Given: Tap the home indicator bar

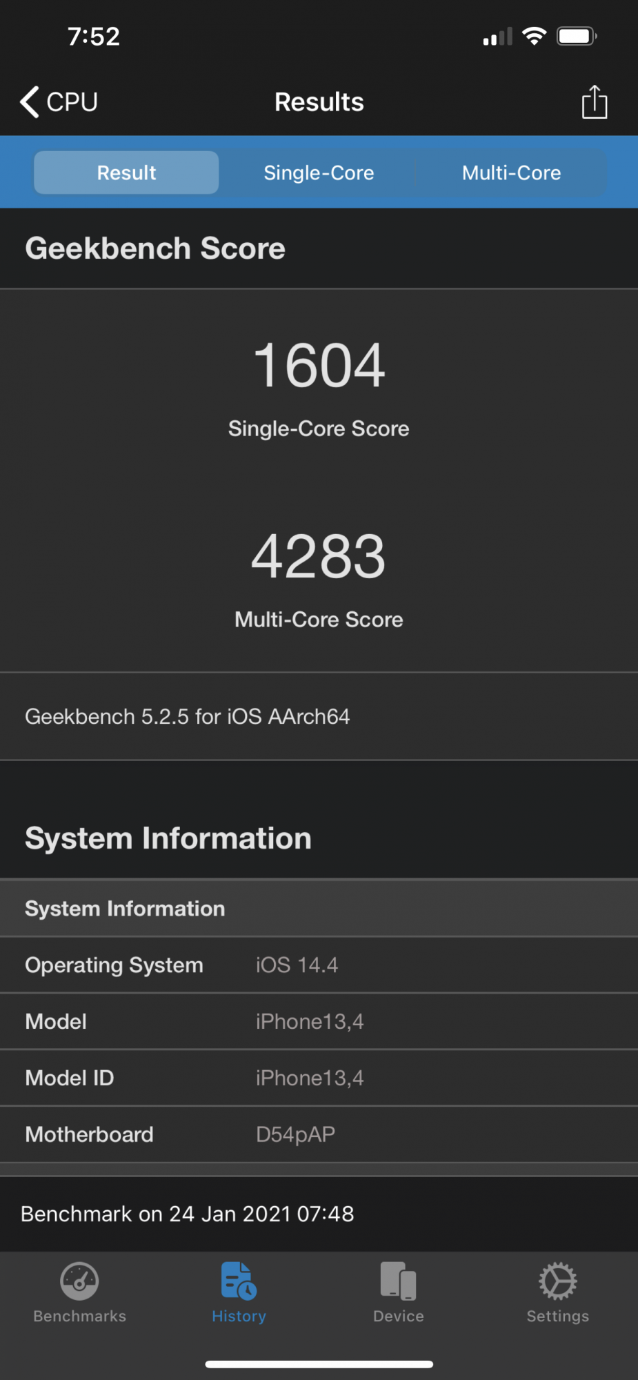Looking at the screenshot, I should pyautogui.click(x=319, y=1364).
